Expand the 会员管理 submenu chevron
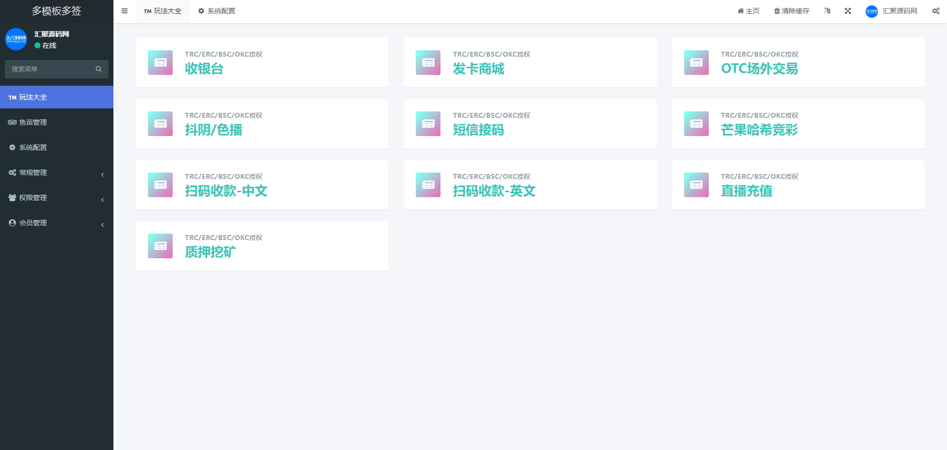 (103, 225)
